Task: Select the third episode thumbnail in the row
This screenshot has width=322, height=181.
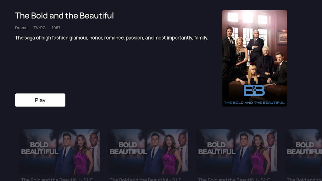Action: 236,152
